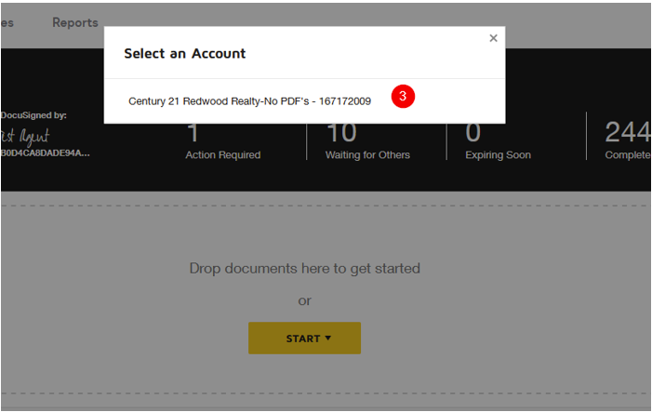Click 'Drop documents here to get started' area
652x412 pixels.
304,268
